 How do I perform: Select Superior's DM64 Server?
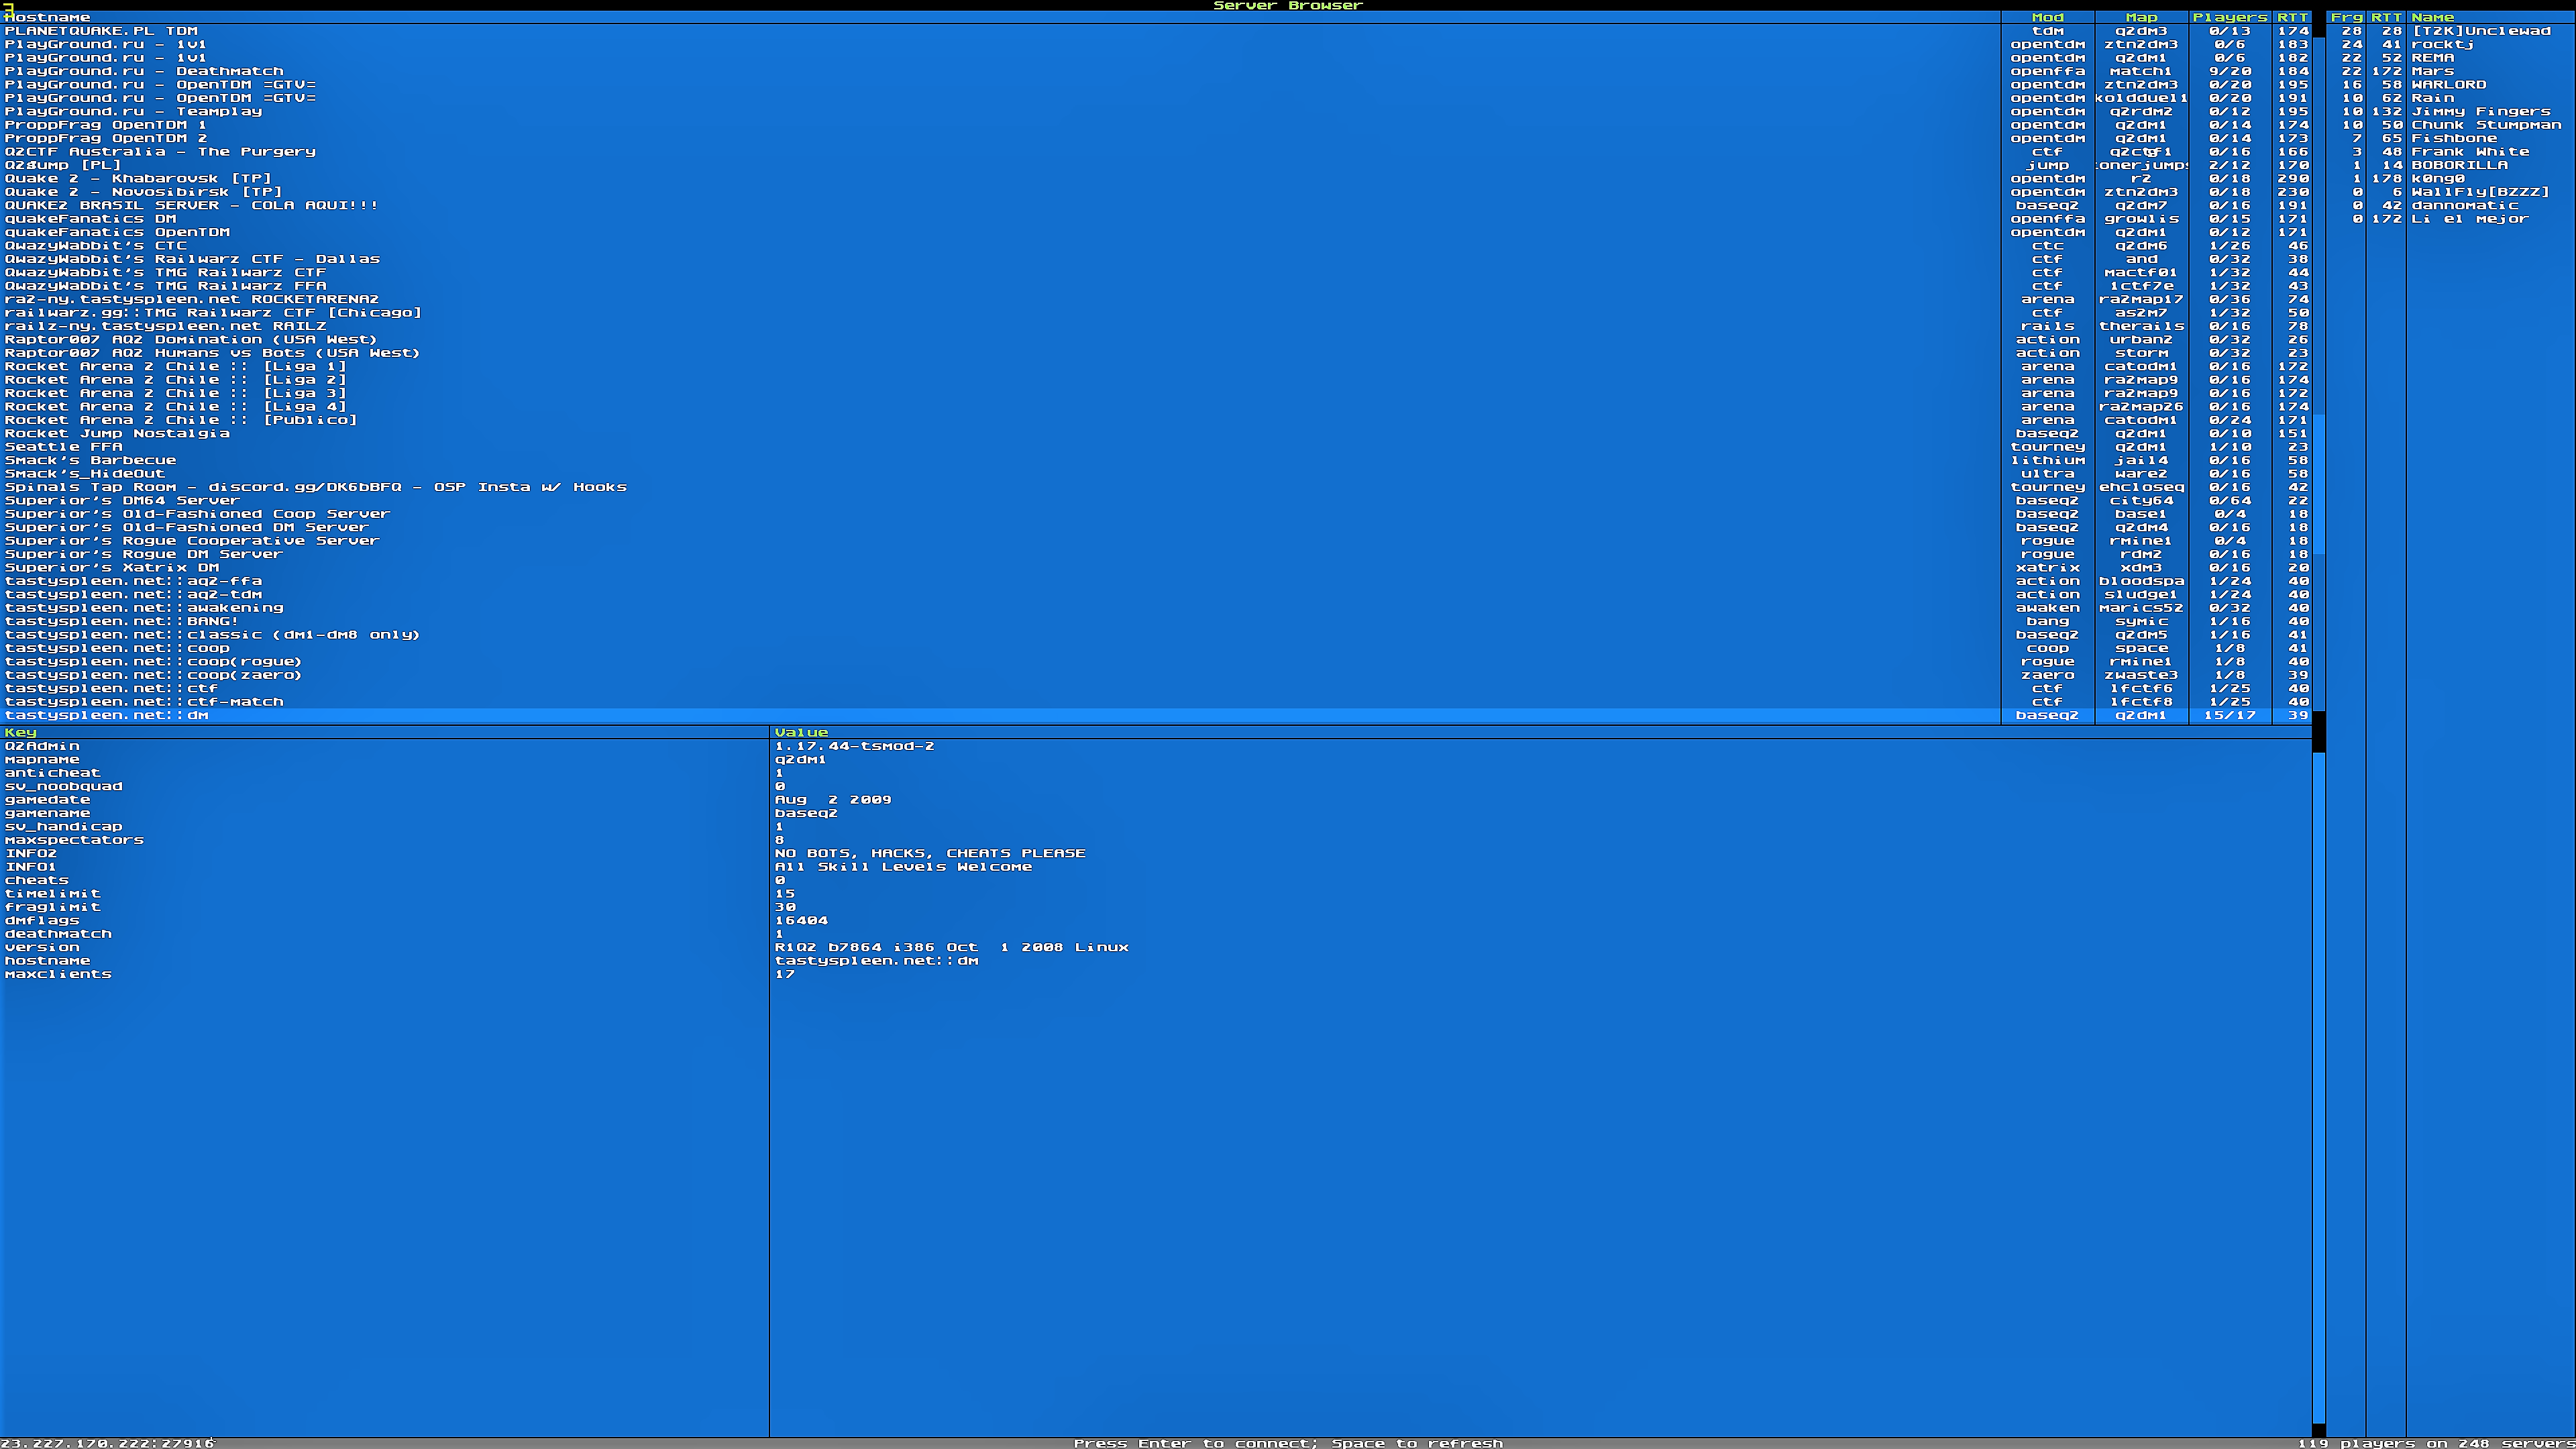coord(1156,500)
